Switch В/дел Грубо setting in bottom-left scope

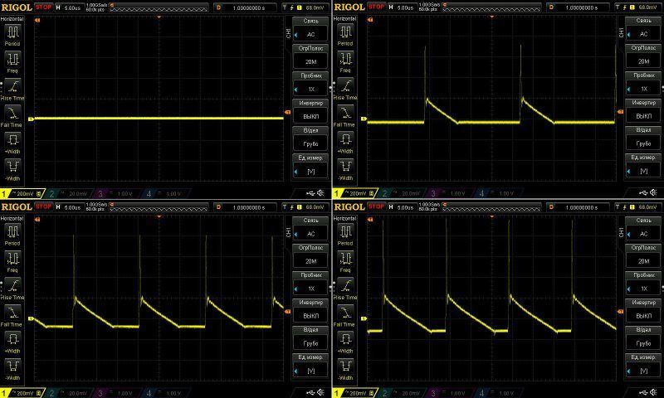pyautogui.click(x=311, y=338)
